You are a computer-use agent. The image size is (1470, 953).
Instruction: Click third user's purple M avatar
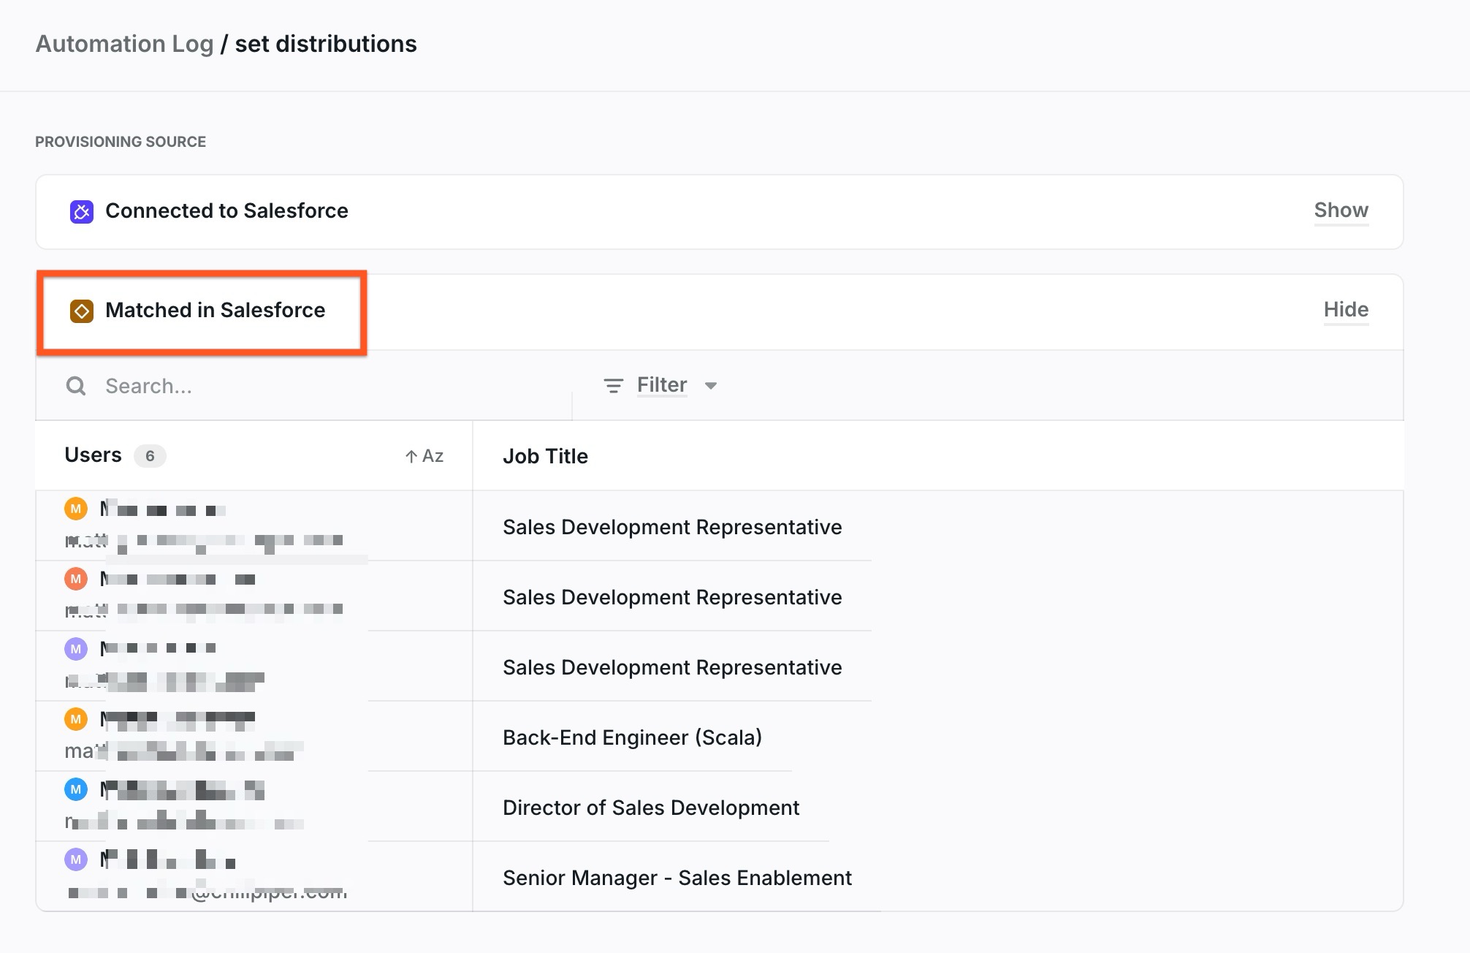point(76,649)
